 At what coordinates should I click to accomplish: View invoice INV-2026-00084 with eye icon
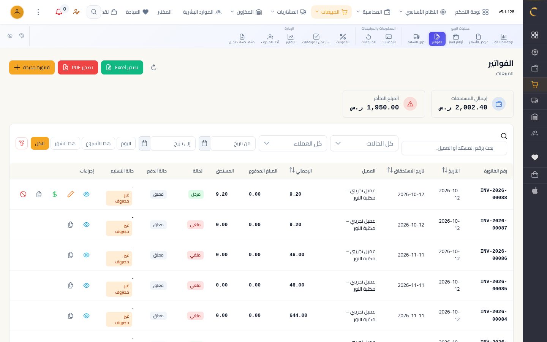pos(87,316)
